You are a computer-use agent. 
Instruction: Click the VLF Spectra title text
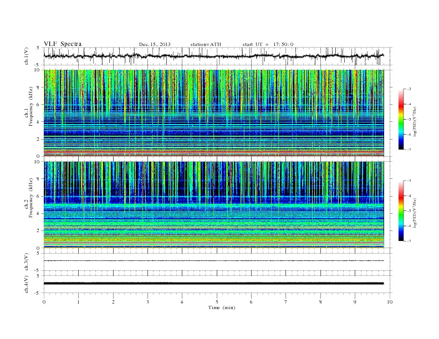(x=63, y=44)
